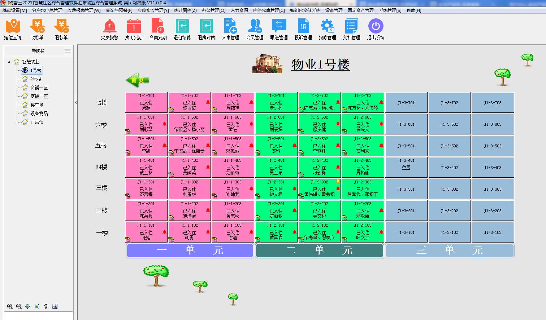The height and width of the screenshot is (320, 546).
Task: Open the 文档管理 document management tool
Action: coord(351,29)
